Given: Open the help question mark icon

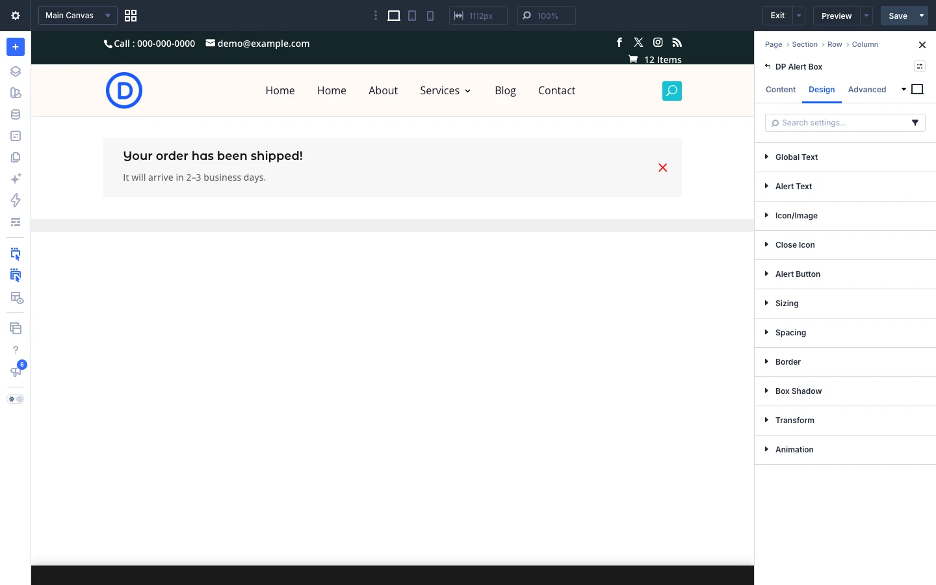Looking at the screenshot, I should click(x=16, y=350).
